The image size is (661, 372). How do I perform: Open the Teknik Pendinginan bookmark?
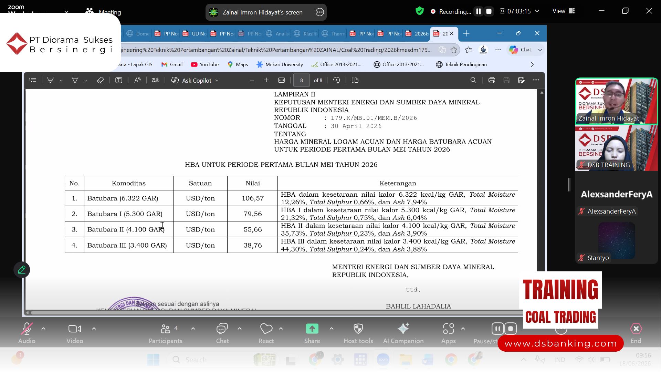pyautogui.click(x=461, y=64)
